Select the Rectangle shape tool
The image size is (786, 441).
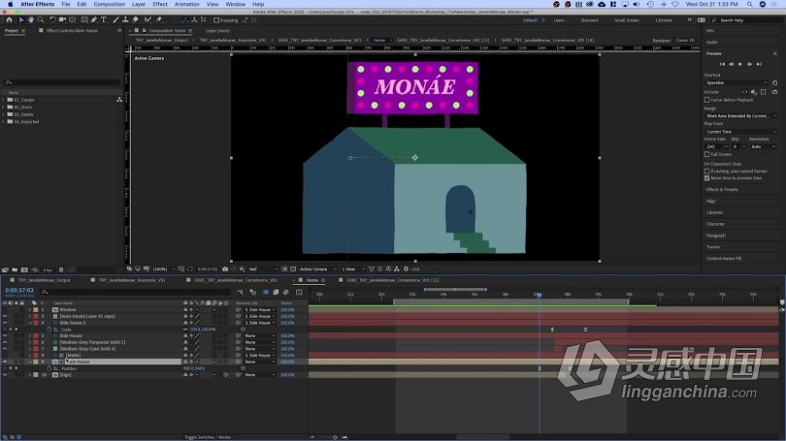[84, 20]
